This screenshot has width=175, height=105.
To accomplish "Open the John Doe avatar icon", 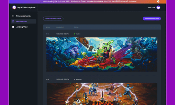I will click(x=158, y=8).
